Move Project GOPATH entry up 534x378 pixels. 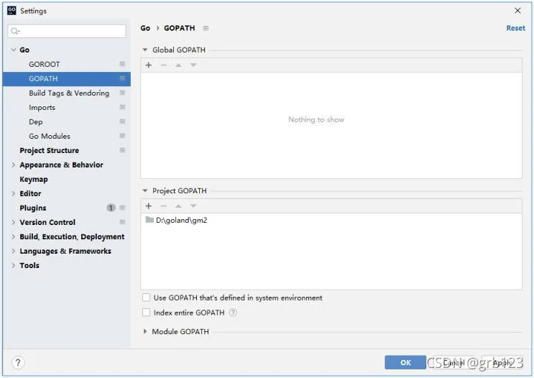tap(178, 206)
